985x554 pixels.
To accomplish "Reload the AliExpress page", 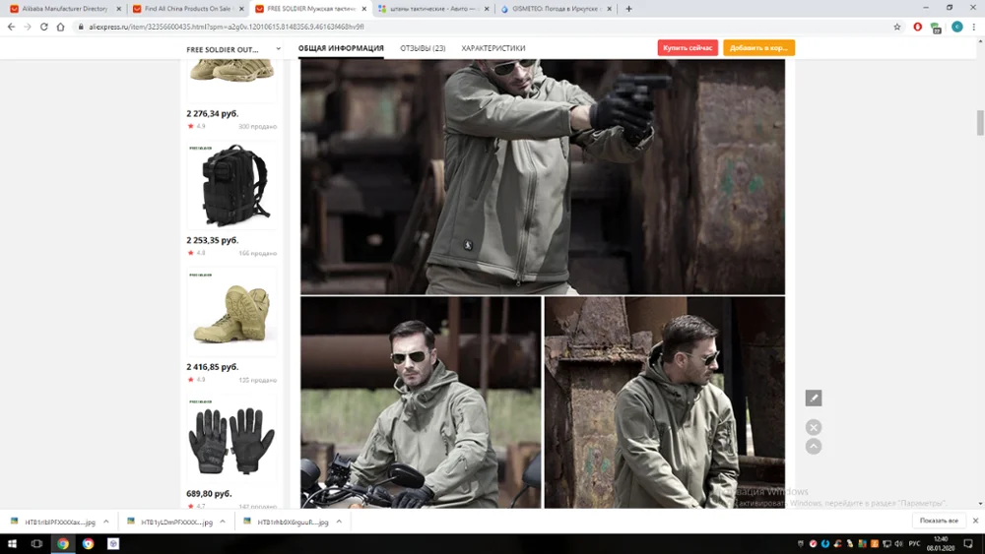I will [44, 27].
